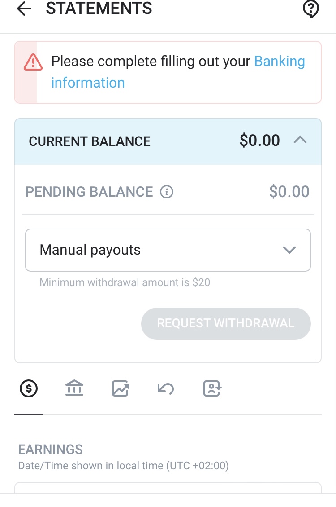336x507 pixels.
Task: Go back using the arrow icon
Action: [24, 9]
